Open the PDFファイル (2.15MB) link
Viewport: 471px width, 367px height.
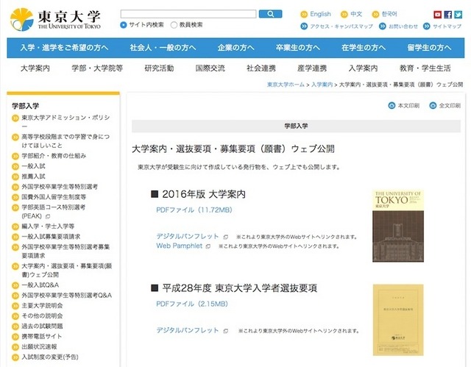[192, 304]
